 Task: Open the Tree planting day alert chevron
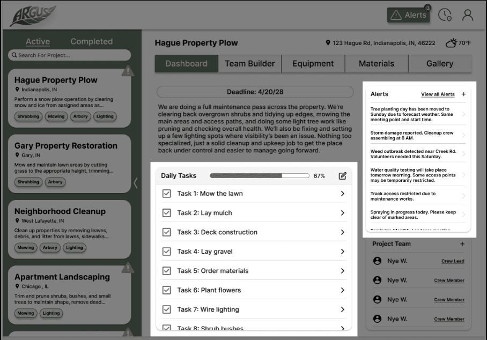coord(463,114)
